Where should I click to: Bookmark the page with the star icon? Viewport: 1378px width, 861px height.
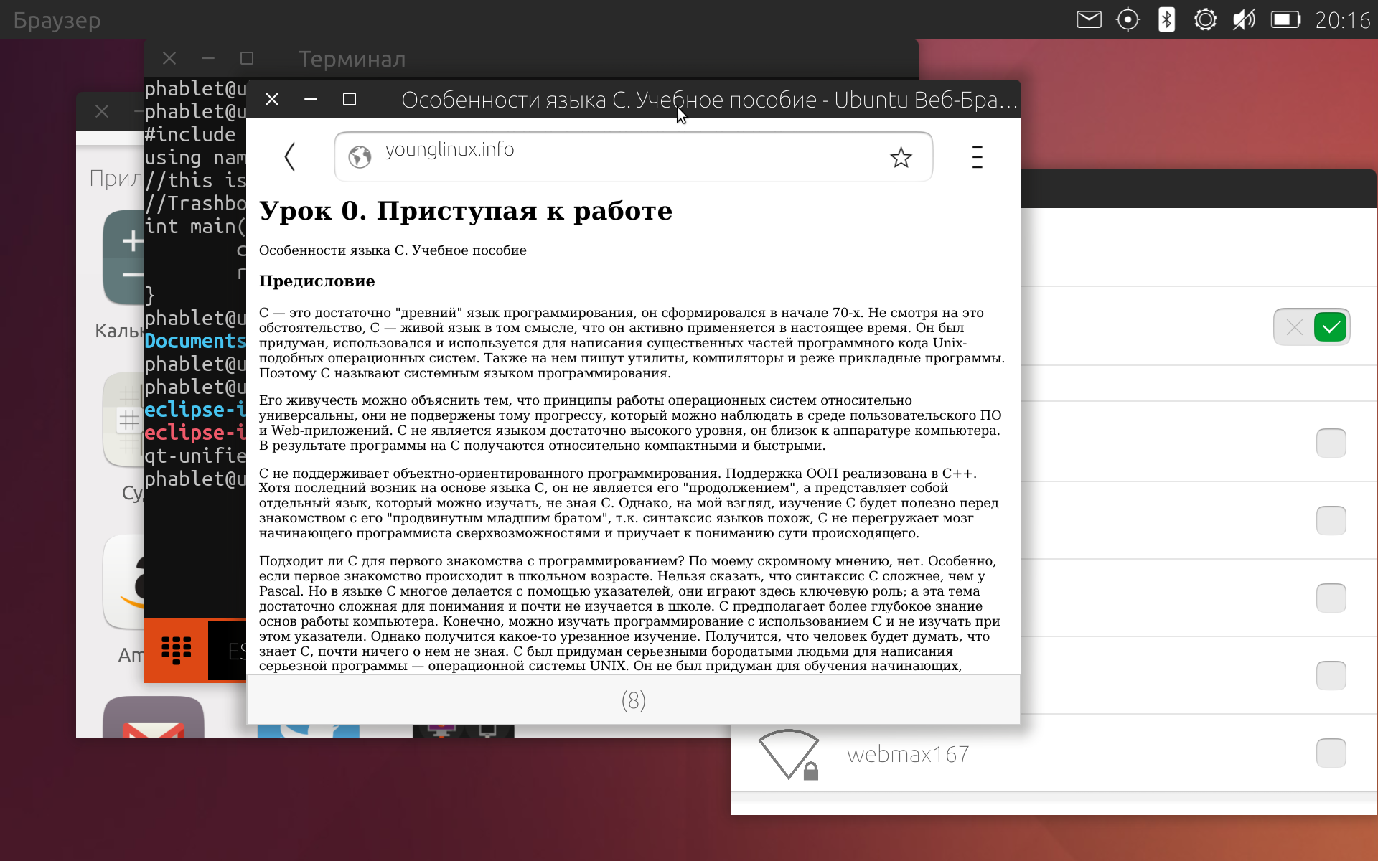click(x=901, y=157)
